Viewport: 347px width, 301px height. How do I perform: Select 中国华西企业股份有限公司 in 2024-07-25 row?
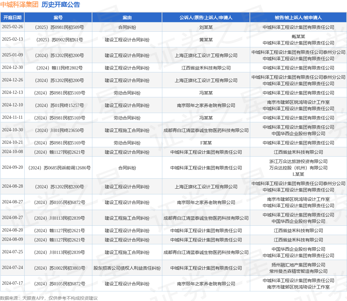point(298,249)
